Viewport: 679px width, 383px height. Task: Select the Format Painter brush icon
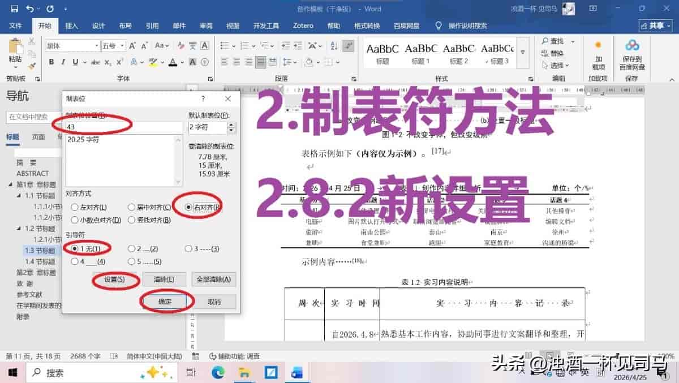(32, 65)
